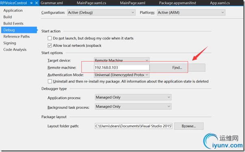The width and height of the screenshot is (245, 152).
Task: Open Code Analysis settings page
Action: 15,50
